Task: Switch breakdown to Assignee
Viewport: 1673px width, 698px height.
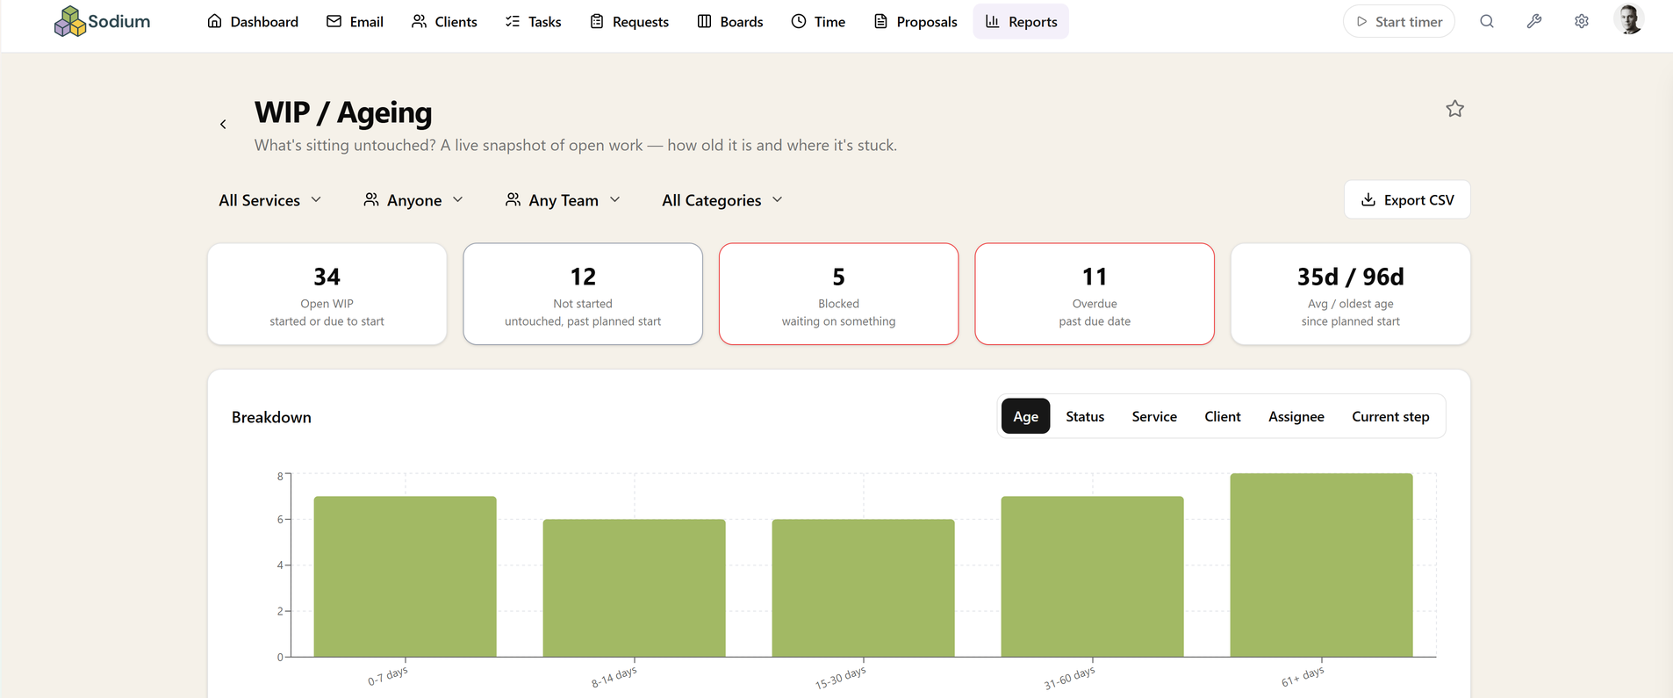Action: (1296, 416)
